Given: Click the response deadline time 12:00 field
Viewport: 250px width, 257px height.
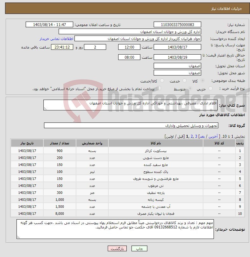Looking at the screenshot, I should pyautogui.click(x=129, y=47).
